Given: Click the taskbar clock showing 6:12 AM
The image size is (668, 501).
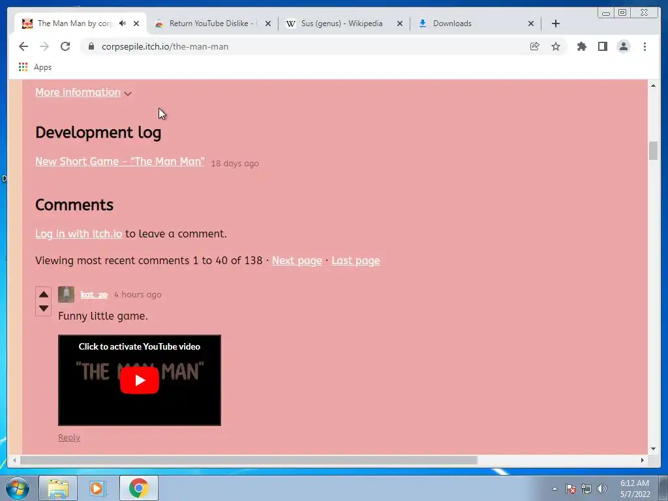Looking at the screenshot, I should 635,489.
